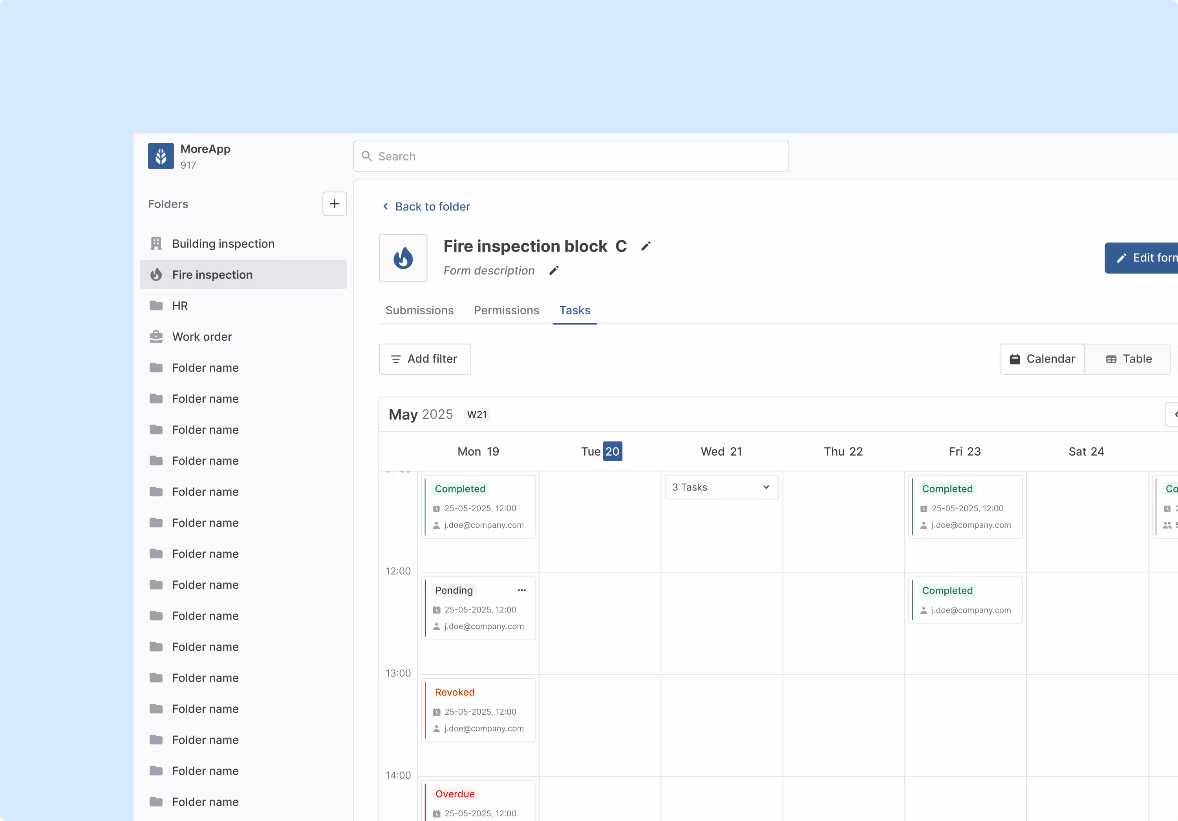
Task: Click the MoreApp logo icon
Action: [161, 156]
